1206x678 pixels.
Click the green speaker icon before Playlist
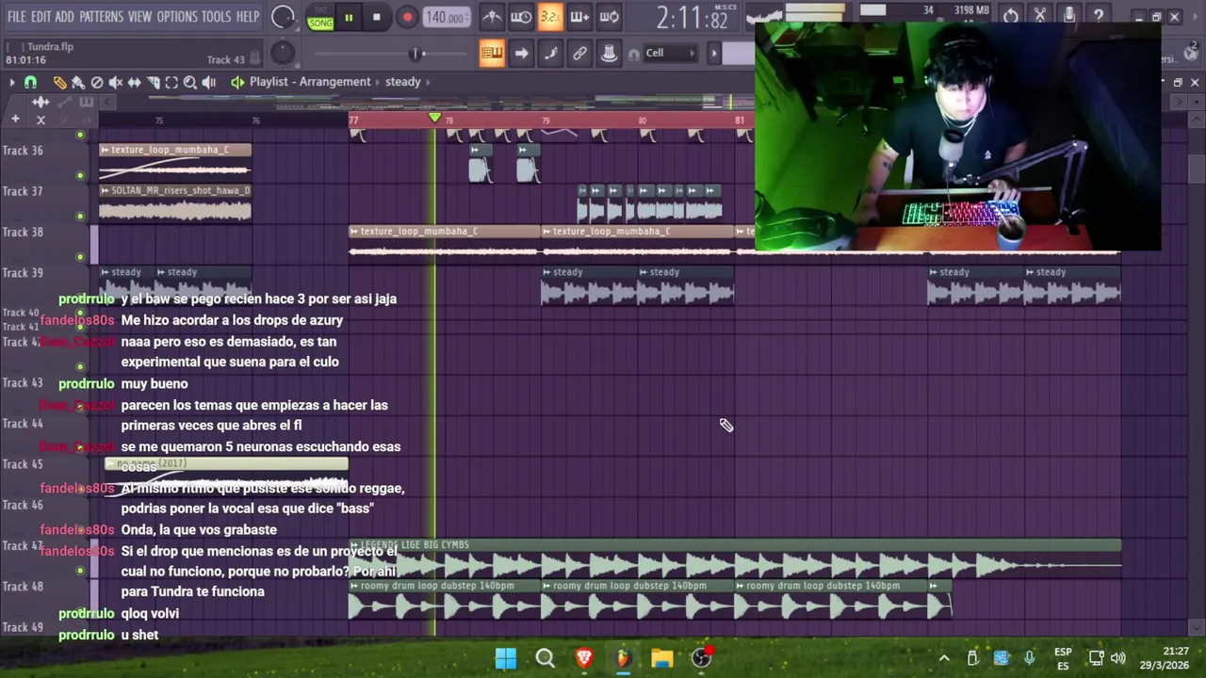coord(237,82)
